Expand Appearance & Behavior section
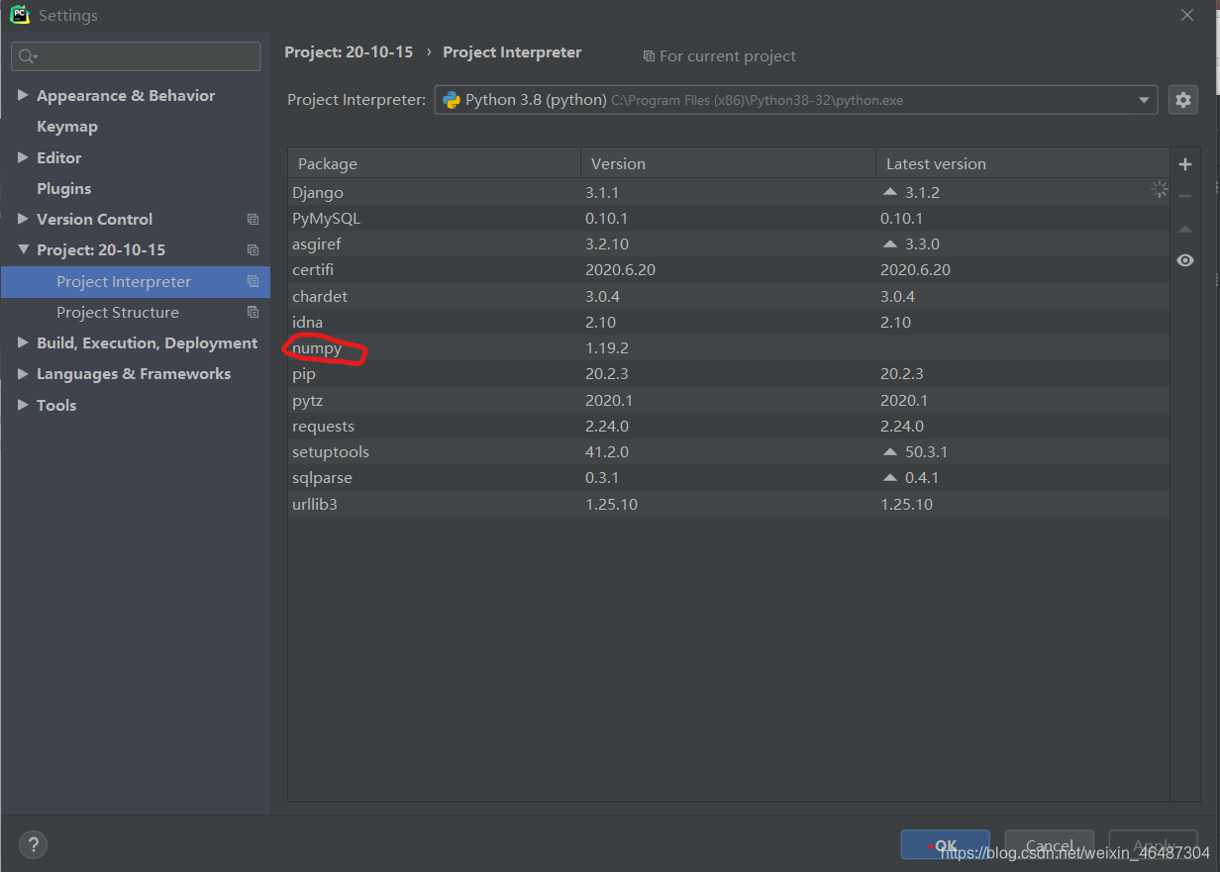This screenshot has height=872, width=1220. 23,96
